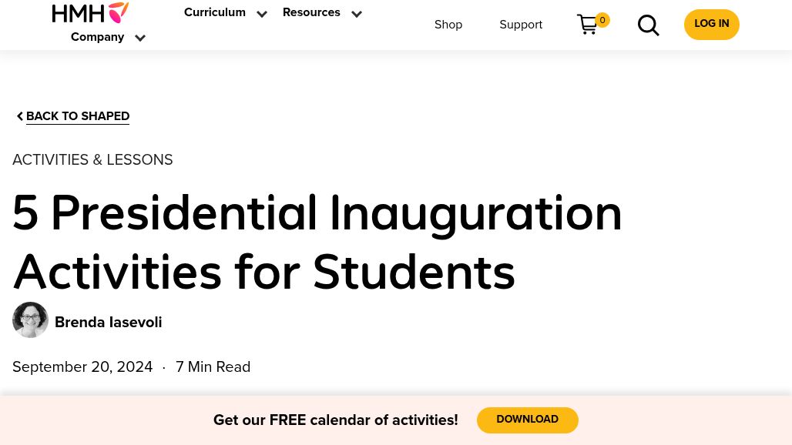792x445 pixels.
Task: Follow the BACK TO SHAPED link
Action: (78, 117)
